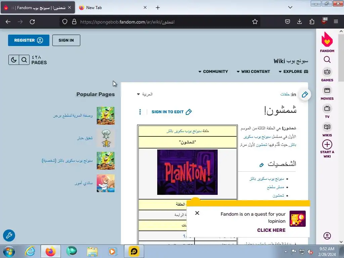This screenshot has height=258, width=344.
Task: Open the حلقات category link
Action: pyautogui.click(x=285, y=94)
